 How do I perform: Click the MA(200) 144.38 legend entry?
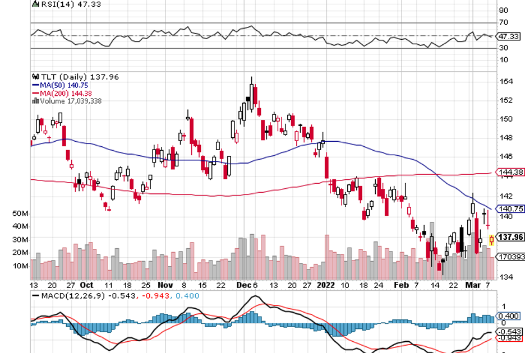(x=66, y=94)
